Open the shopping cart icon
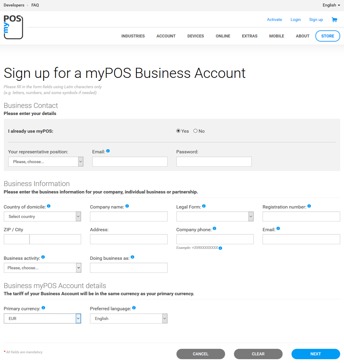This screenshot has height=363, width=344. [334, 20]
